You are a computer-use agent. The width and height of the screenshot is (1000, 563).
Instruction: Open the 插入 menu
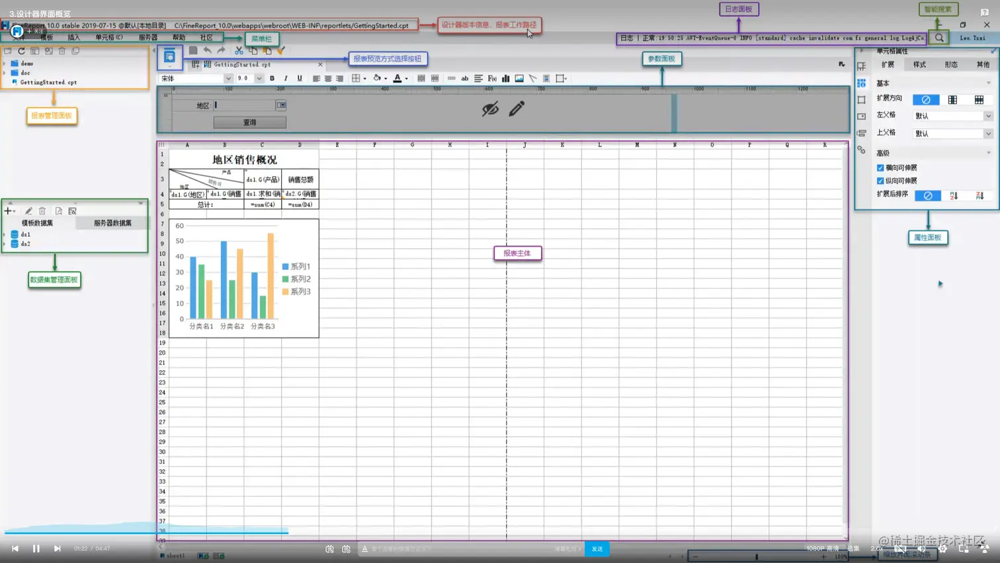(73, 38)
